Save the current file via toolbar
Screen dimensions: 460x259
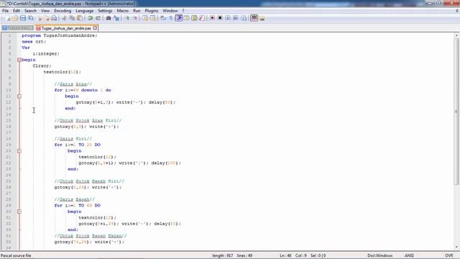coord(23,18)
